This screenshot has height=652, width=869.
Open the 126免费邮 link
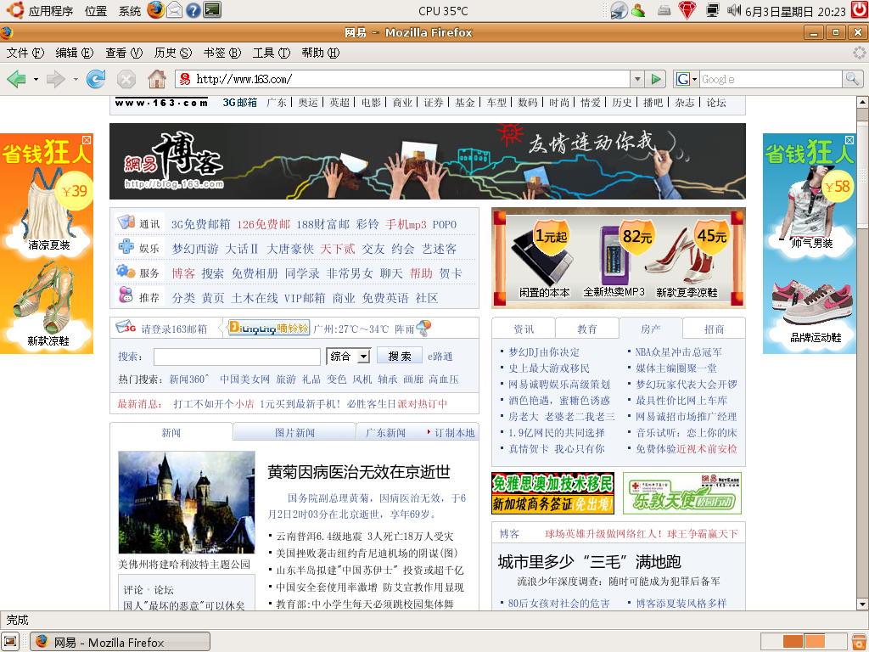[x=263, y=224]
